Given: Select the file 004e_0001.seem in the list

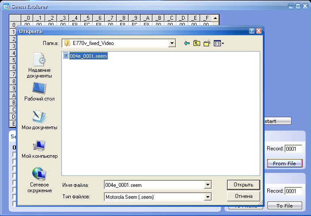Looking at the screenshot, I should pos(88,56).
